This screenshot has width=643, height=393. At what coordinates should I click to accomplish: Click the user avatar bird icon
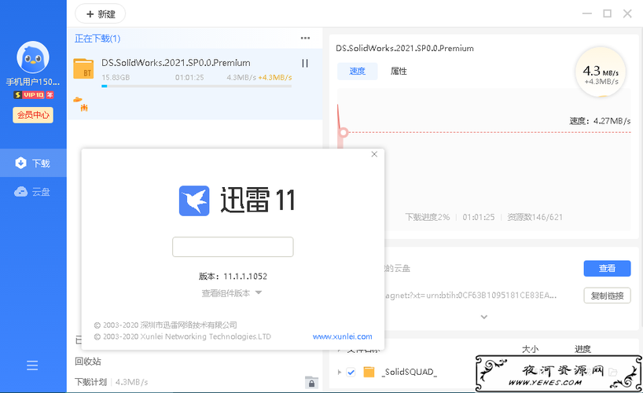tap(33, 58)
